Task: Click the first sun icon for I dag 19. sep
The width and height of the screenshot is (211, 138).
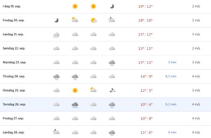Action: 75,6
